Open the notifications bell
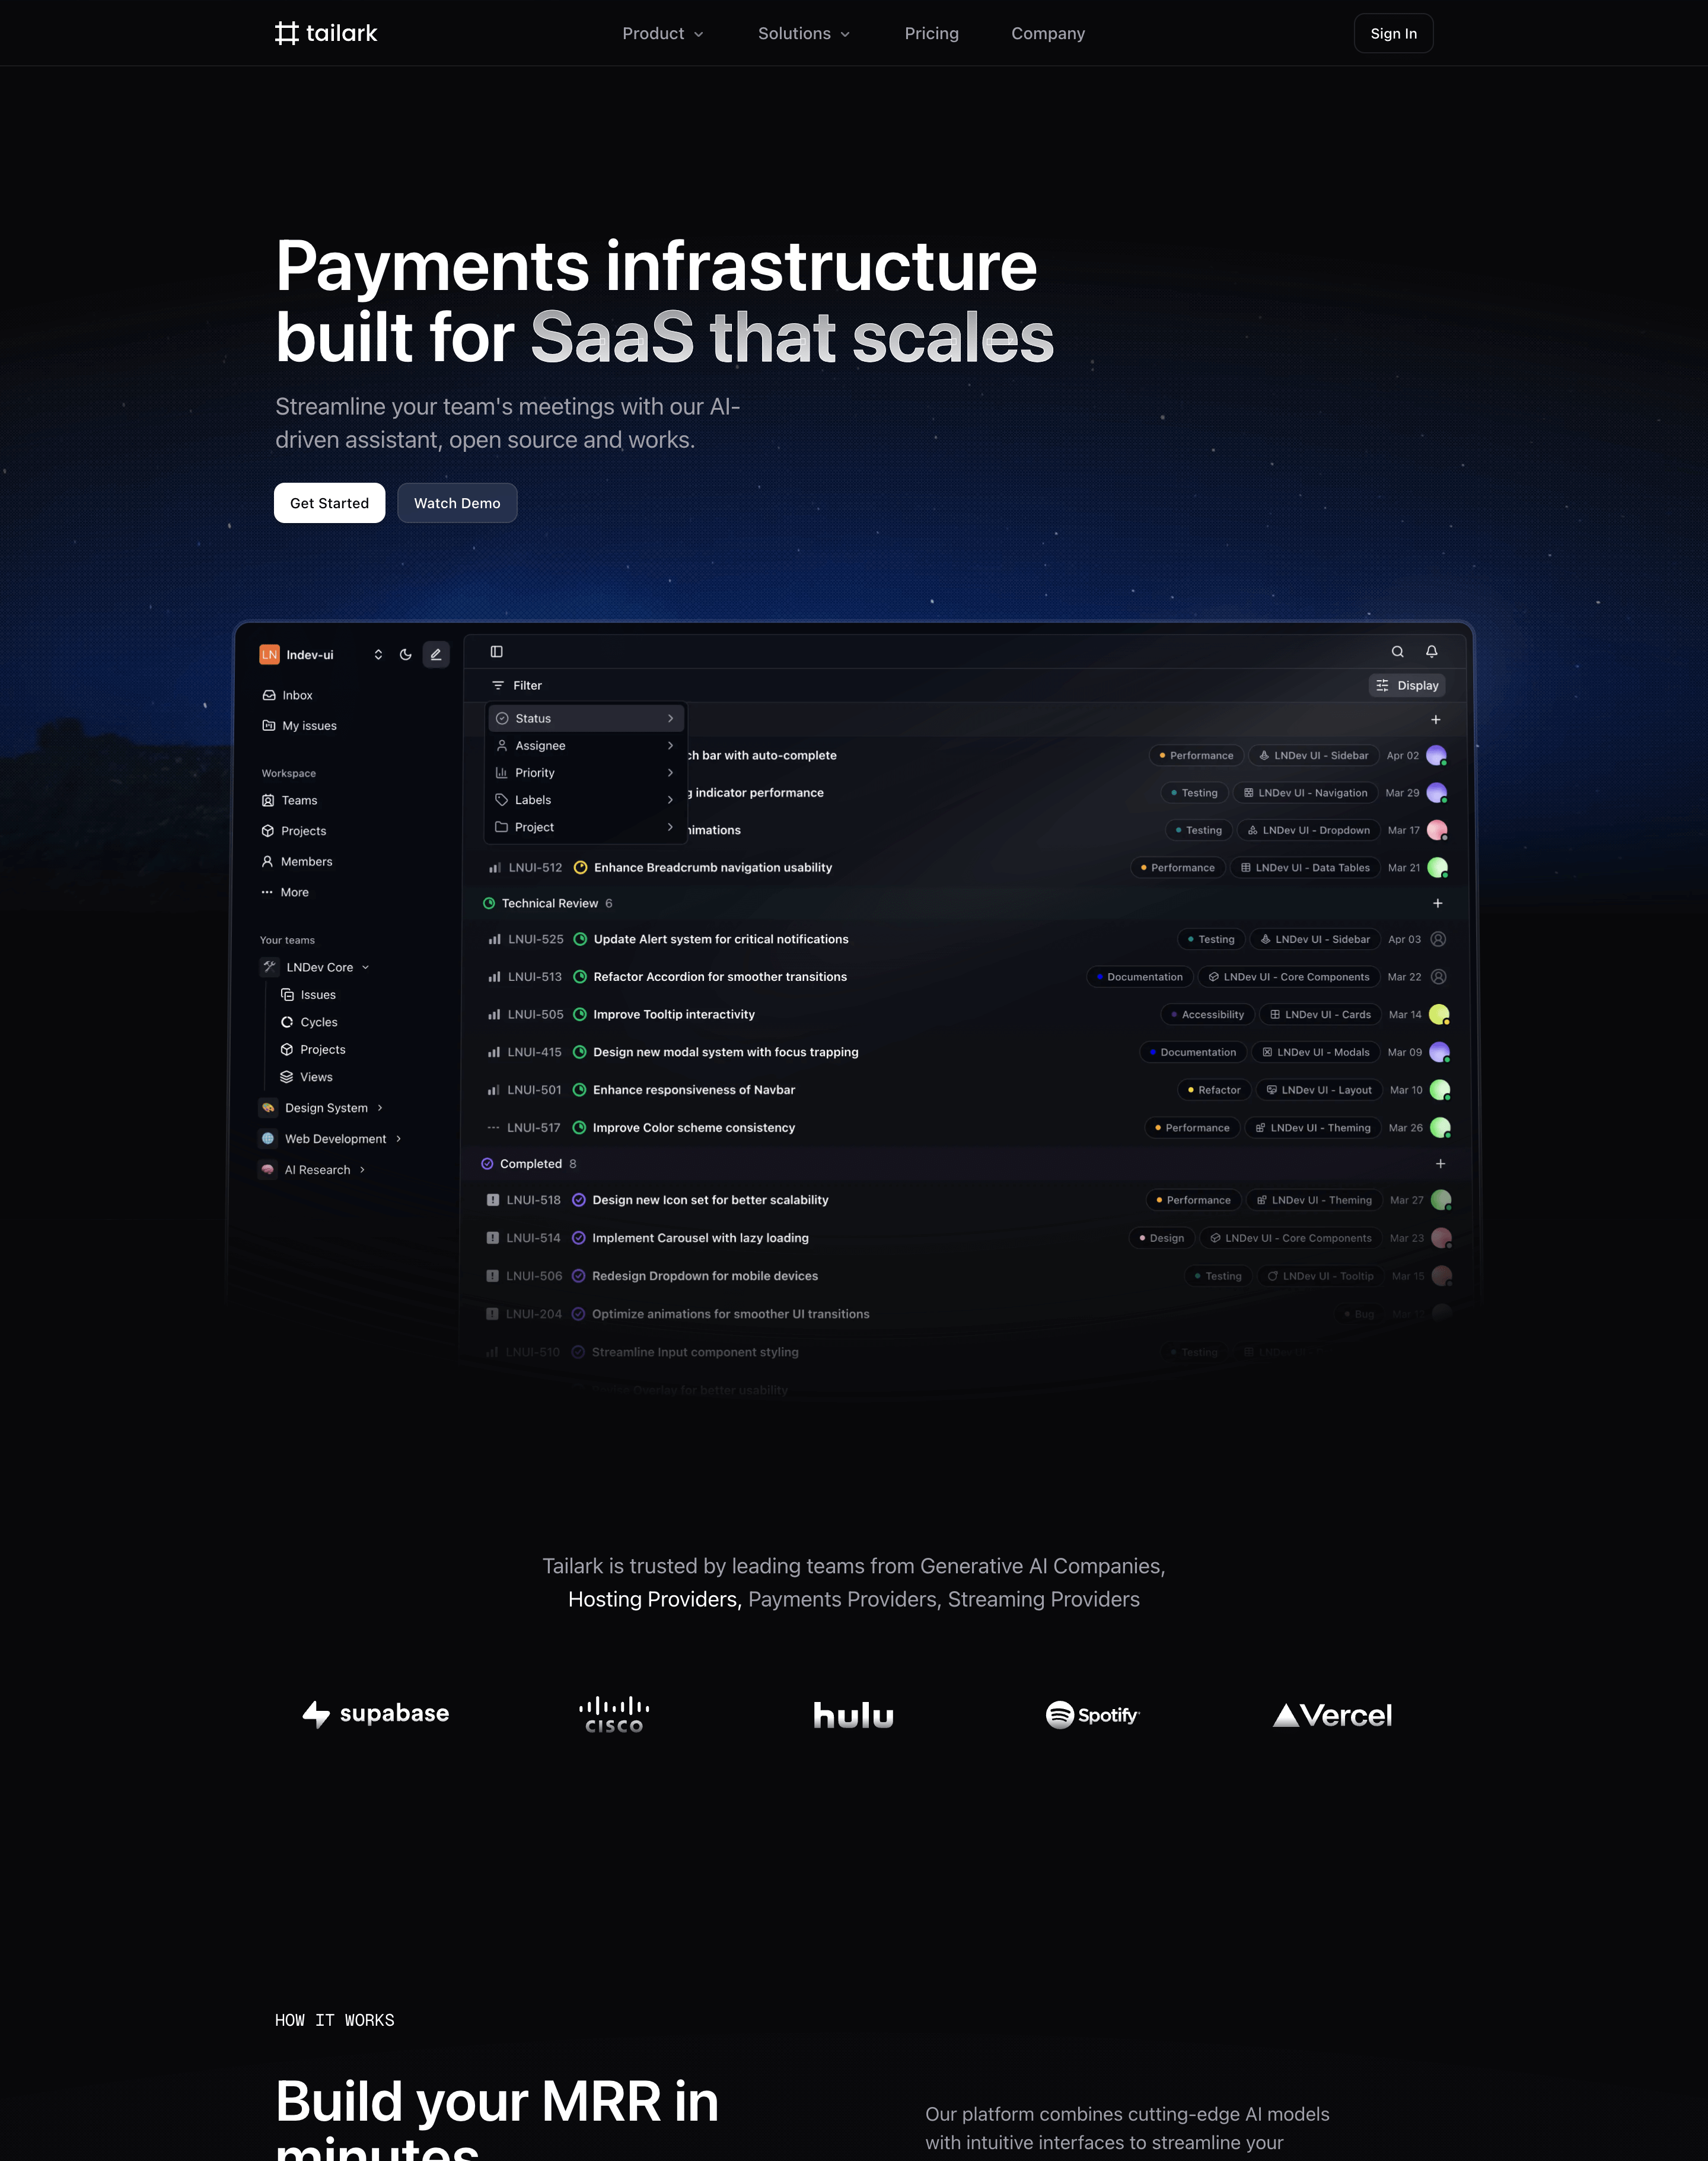Screen dimensions: 1708x2161 point(1431,651)
